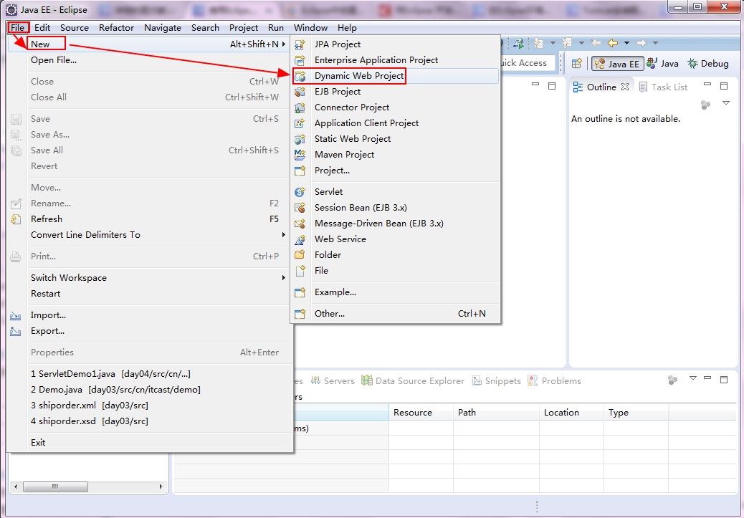Click the horizontal scrollbar thumb in the left panel
This screenshot has height=518, width=744.
pos(55,486)
